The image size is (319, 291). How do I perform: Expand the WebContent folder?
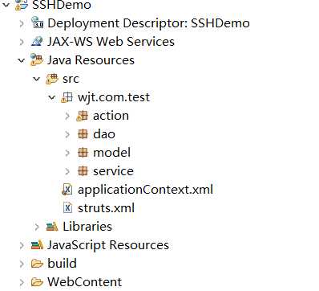tap(22, 282)
